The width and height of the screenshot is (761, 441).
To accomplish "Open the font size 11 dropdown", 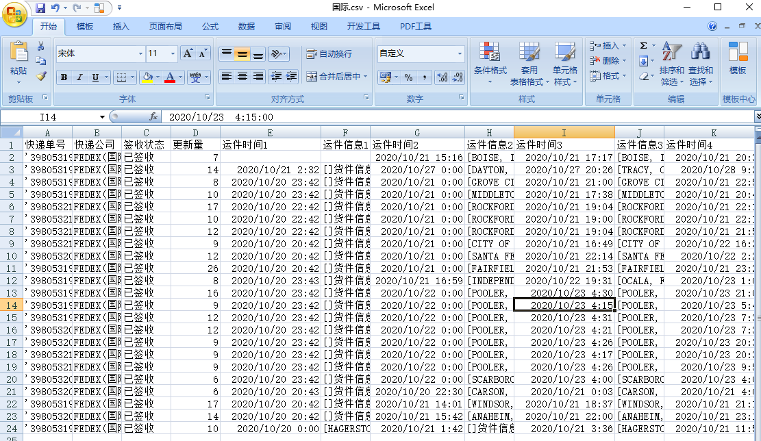I will [x=173, y=53].
